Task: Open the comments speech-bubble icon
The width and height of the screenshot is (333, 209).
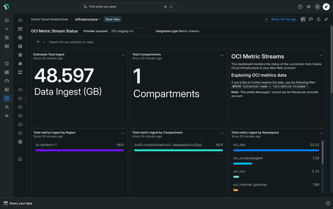Action: point(311,19)
